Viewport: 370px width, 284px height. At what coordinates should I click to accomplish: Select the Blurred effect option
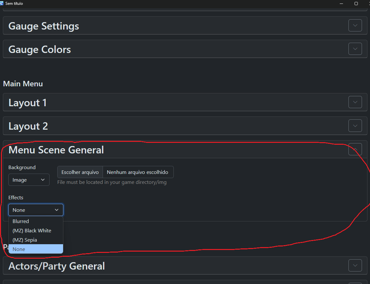coord(21,221)
